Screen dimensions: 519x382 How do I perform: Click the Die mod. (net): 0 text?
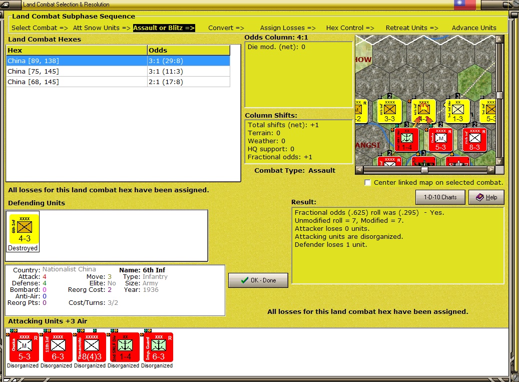pyautogui.click(x=276, y=47)
